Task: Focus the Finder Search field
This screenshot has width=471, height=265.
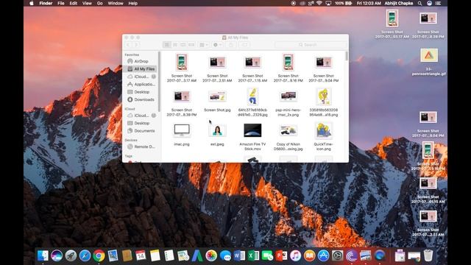Action: click(311, 45)
